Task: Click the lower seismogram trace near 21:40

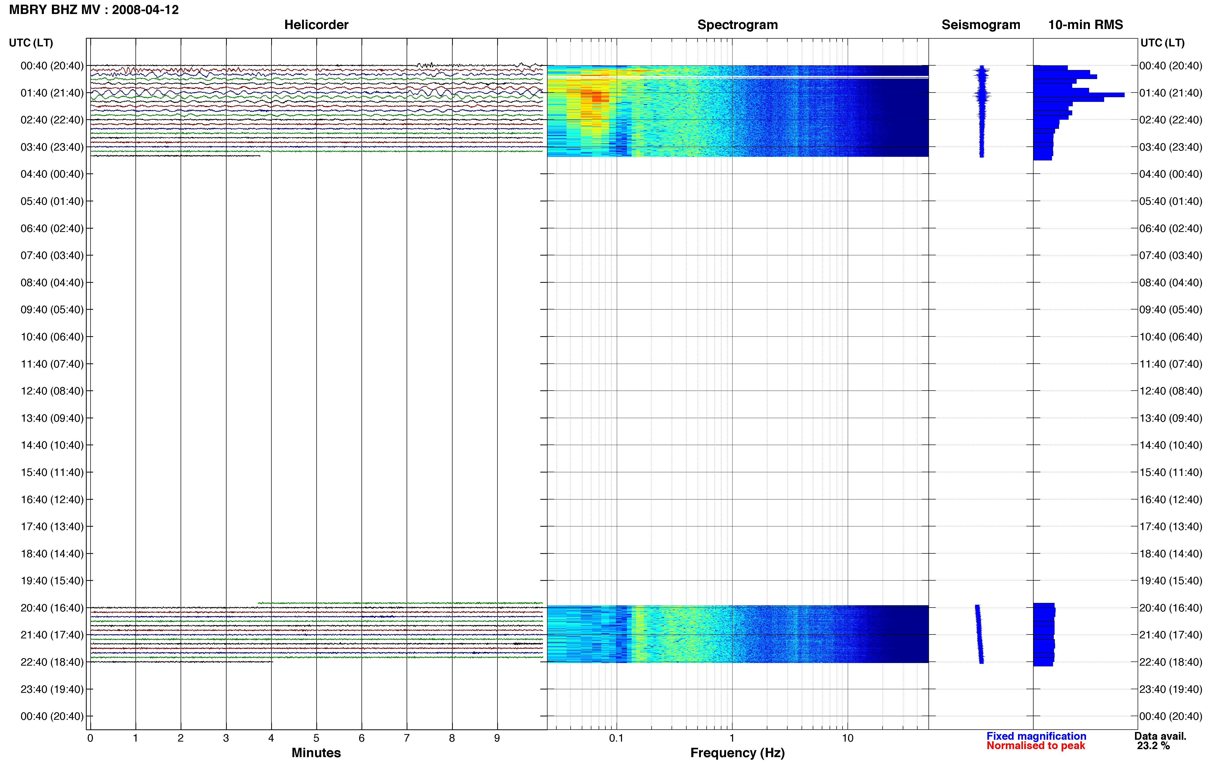Action: click(x=979, y=634)
